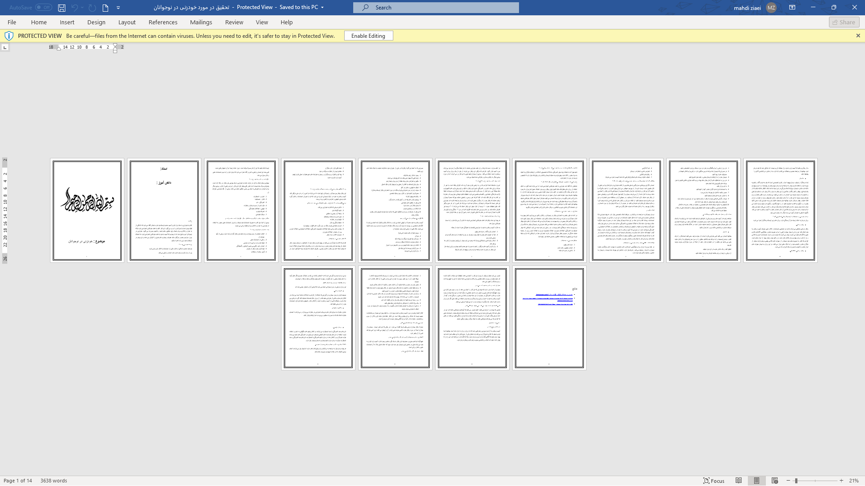Click the Read Mode view icon
The image size is (865, 486).
click(738, 481)
